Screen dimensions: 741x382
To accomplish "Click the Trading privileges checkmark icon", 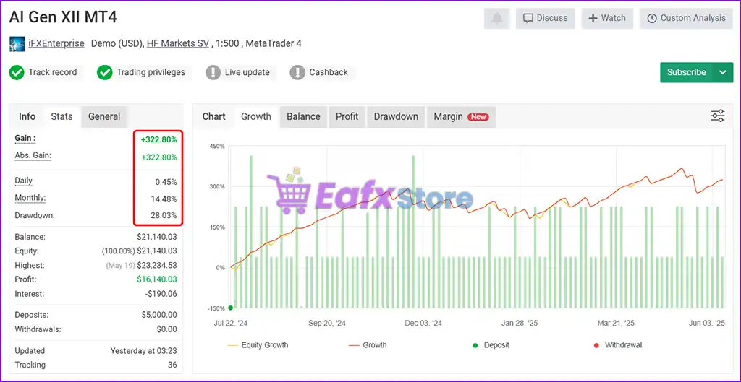I will click(104, 73).
